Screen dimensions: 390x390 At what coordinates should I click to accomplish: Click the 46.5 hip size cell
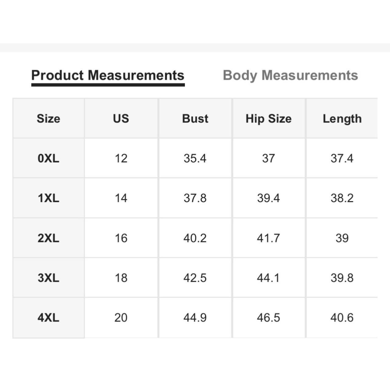coord(268,318)
